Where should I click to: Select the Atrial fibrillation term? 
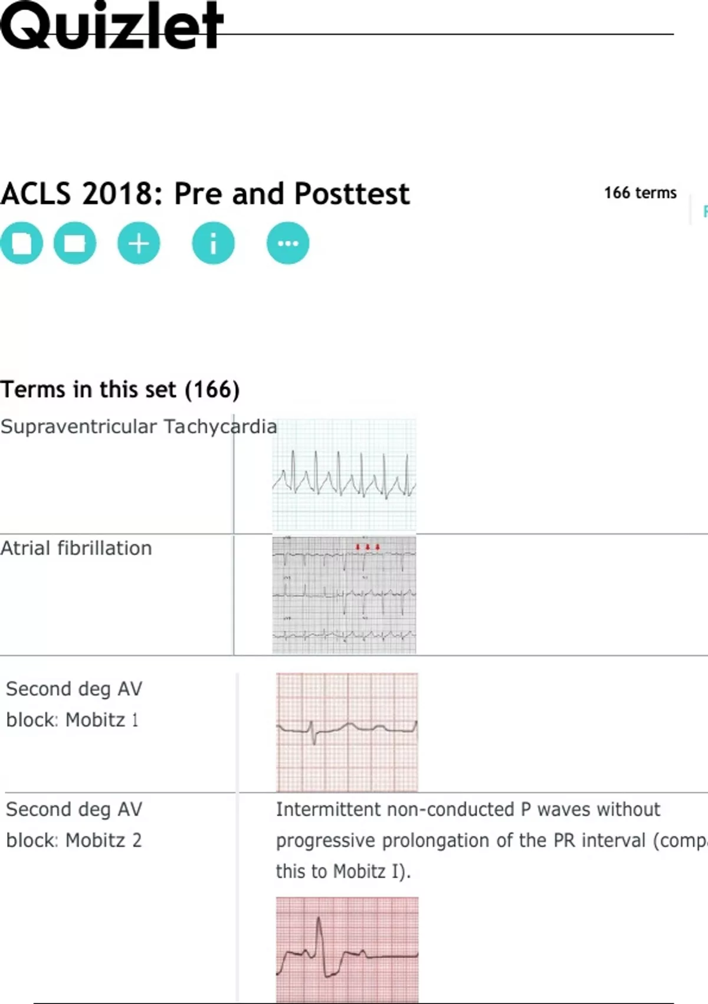76,548
